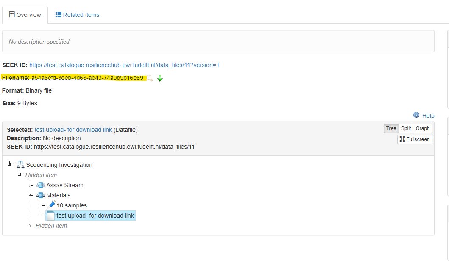
Task: Click the 'No description' text in selected panel
Action: click(62, 138)
